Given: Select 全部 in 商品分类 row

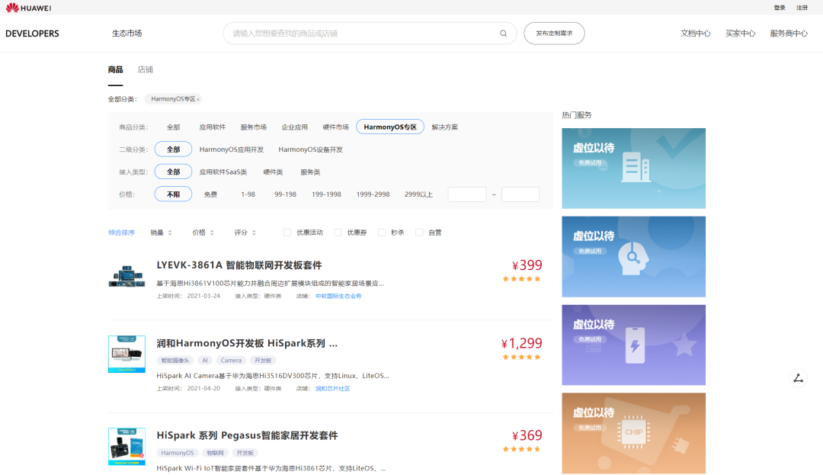Looking at the screenshot, I should pyautogui.click(x=173, y=127).
